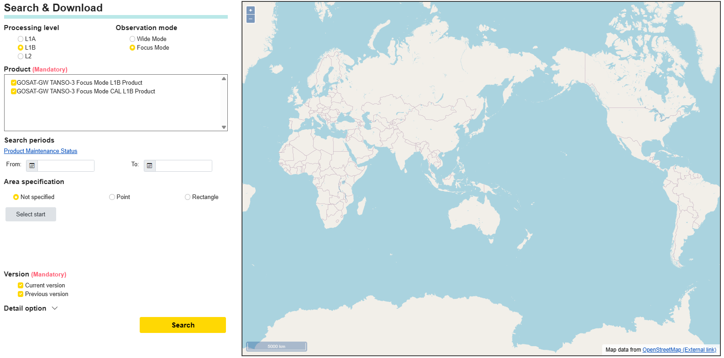Click the map zoom out minus button
The image size is (724, 358).
[250, 19]
